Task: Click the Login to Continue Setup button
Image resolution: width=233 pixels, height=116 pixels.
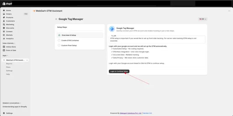Action: (119, 71)
